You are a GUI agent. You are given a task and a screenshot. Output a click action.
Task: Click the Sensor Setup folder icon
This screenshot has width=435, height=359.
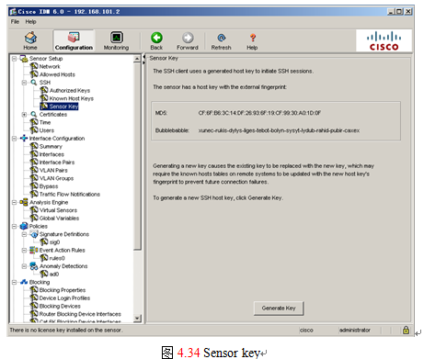(x=24, y=59)
